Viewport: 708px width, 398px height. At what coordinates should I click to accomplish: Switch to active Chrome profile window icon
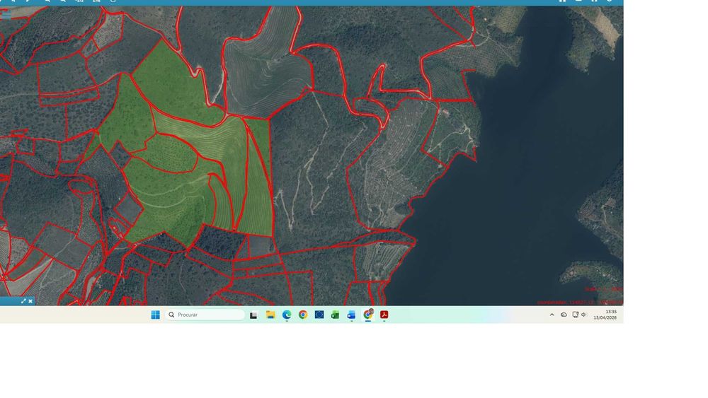pyautogui.click(x=368, y=314)
